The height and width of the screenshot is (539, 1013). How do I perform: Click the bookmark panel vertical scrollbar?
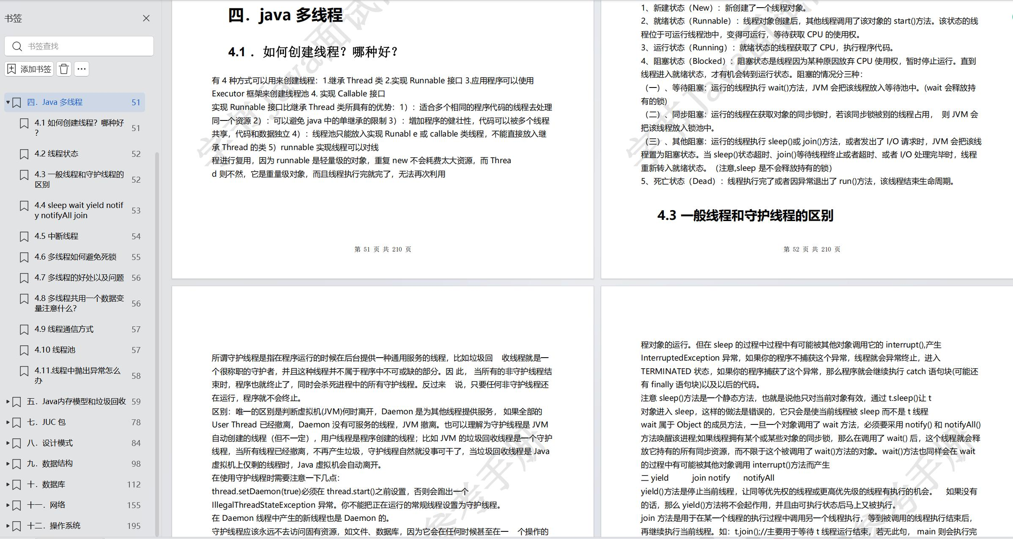157,338
